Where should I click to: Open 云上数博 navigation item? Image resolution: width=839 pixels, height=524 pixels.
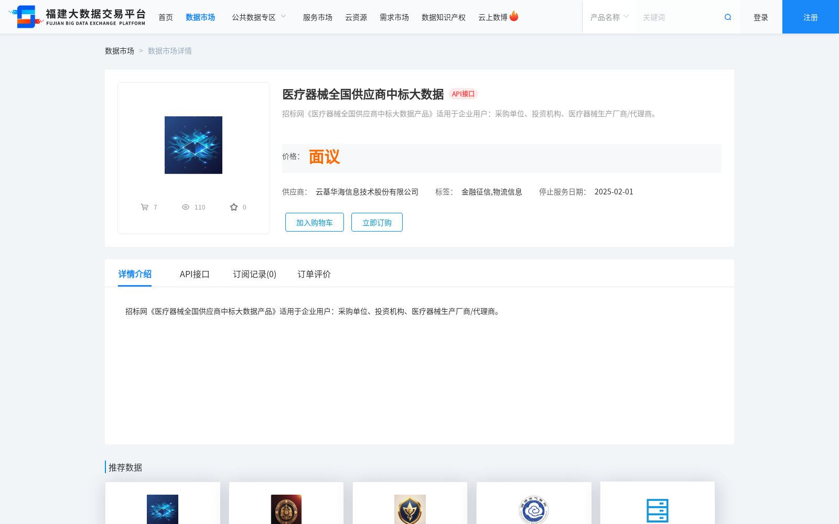point(493,17)
